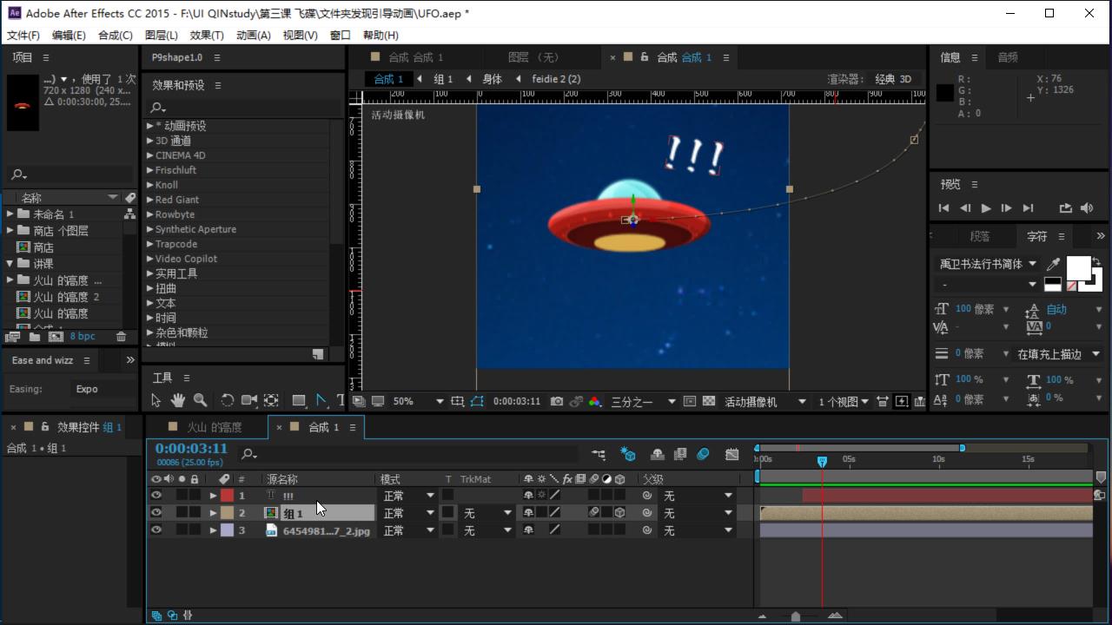Delete selected project item with trash icon
Screen dimensions: 1112x625
122,337
